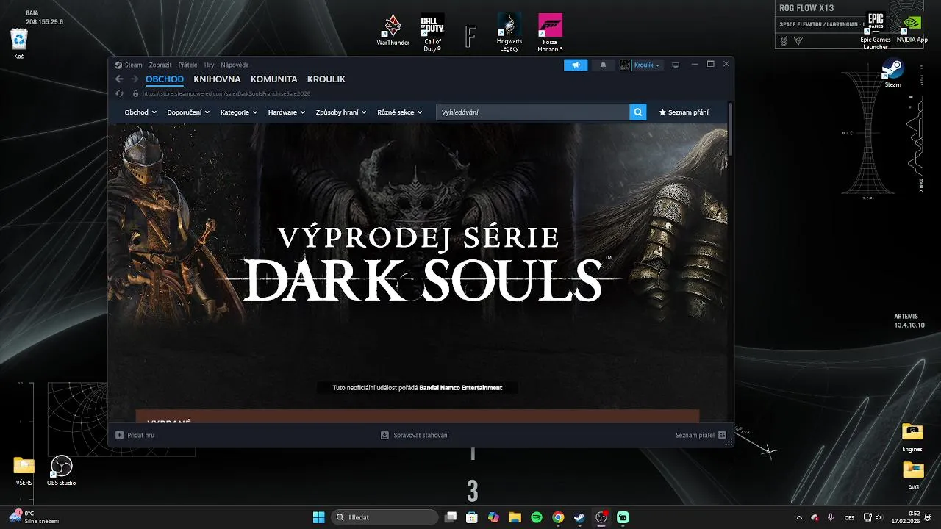Image resolution: width=941 pixels, height=529 pixels.
Task: Open Microsoft Store from the taskbar
Action: [x=472, y=517]
